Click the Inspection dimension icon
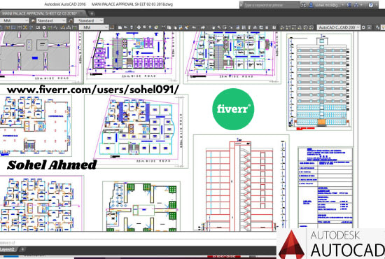 50,27
